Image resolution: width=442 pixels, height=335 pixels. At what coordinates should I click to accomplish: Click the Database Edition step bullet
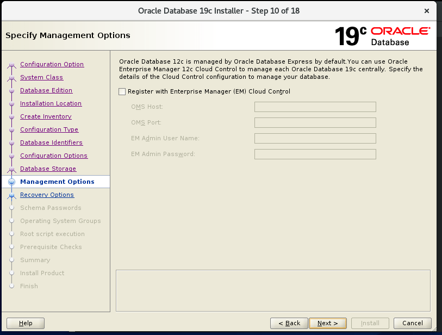tap(11, 91)
